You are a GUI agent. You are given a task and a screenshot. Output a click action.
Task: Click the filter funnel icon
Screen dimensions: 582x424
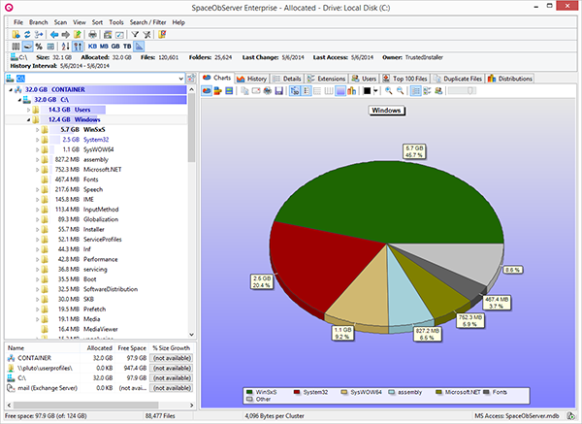135,35
